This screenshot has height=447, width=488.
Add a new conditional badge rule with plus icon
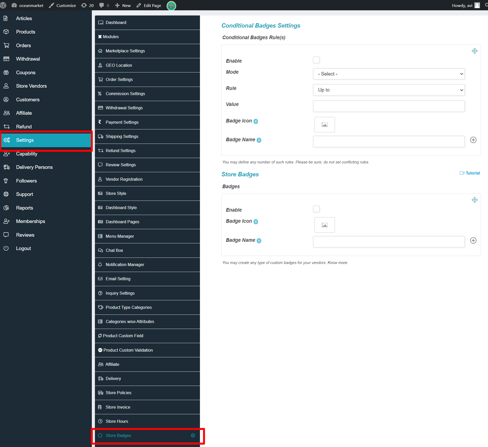tap(473, 140)
